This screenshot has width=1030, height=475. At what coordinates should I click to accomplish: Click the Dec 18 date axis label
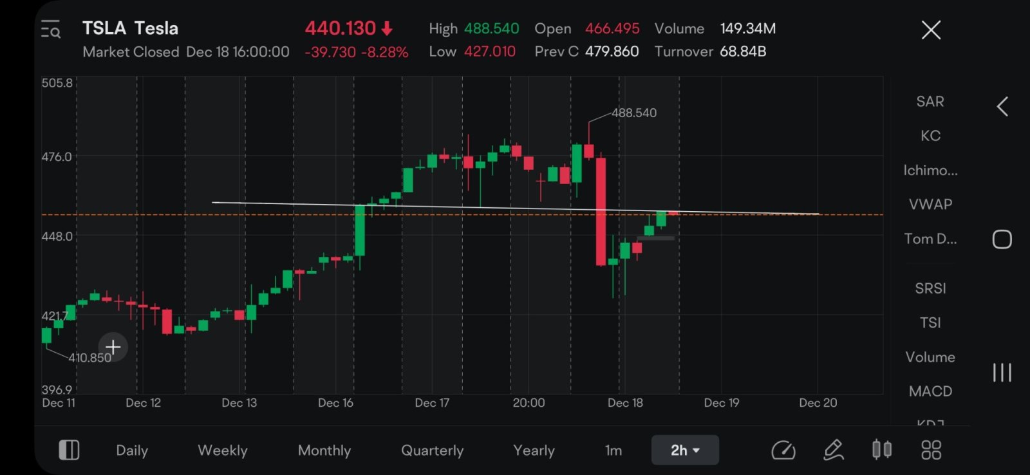pyautogui.click(x=625, y=403)
